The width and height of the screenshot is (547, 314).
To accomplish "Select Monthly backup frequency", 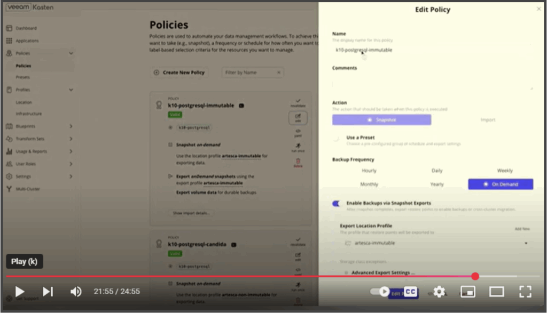I will (369, 184).
